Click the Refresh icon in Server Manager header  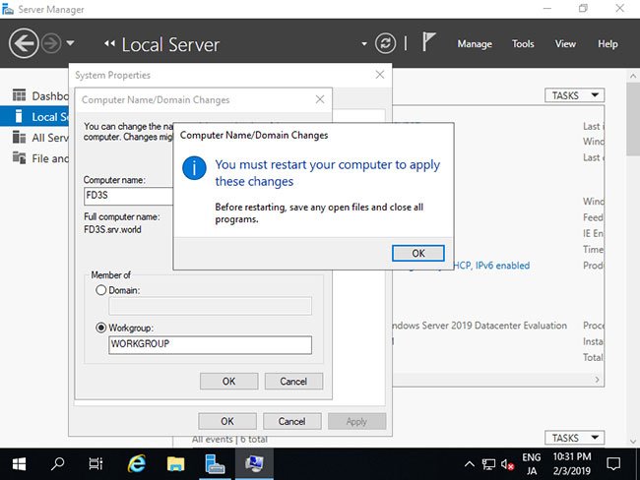point(385,43)
